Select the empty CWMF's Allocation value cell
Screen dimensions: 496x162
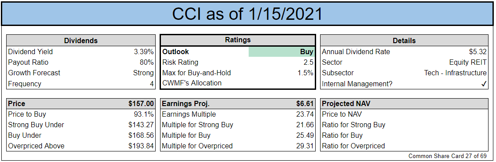282,83
